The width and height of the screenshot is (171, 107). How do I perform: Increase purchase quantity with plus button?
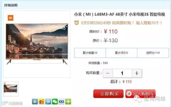point(137,73)
